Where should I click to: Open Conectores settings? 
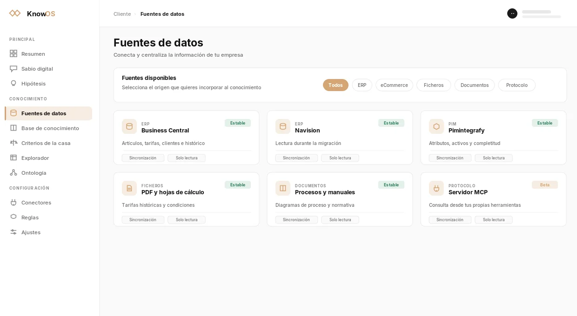(48, 202)
